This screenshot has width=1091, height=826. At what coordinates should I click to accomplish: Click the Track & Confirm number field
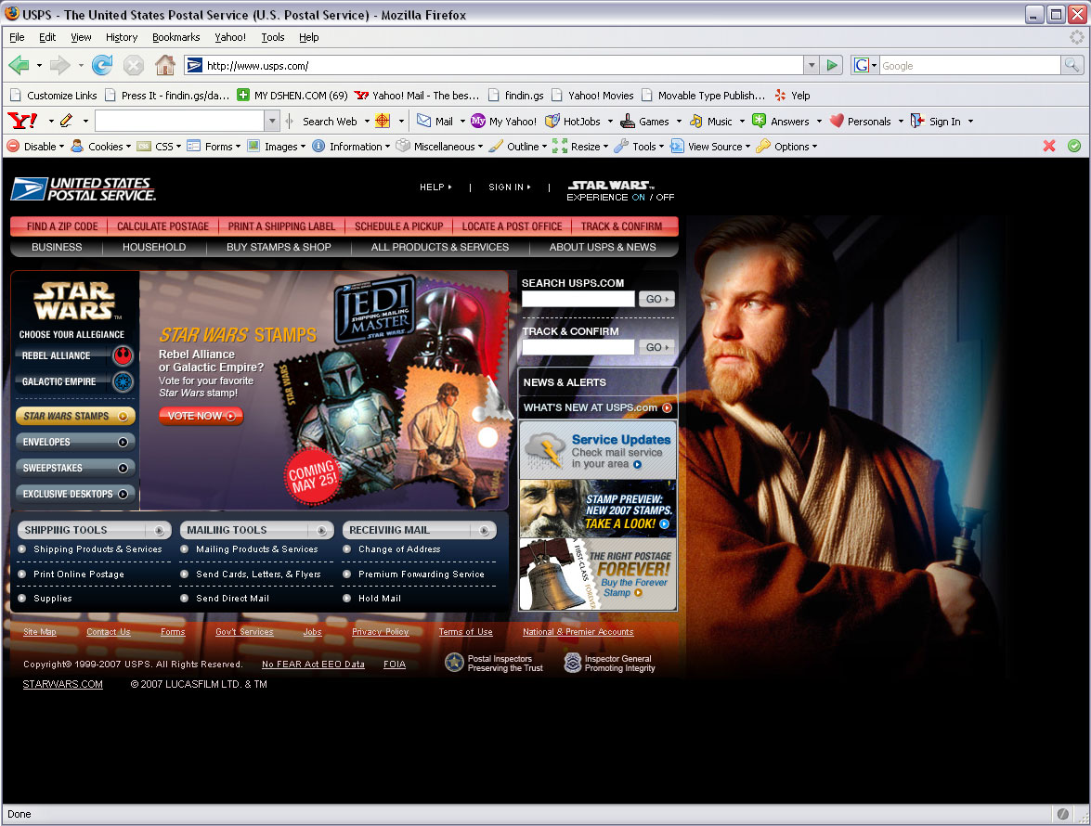pyautogui.click(x=578, y=347)
